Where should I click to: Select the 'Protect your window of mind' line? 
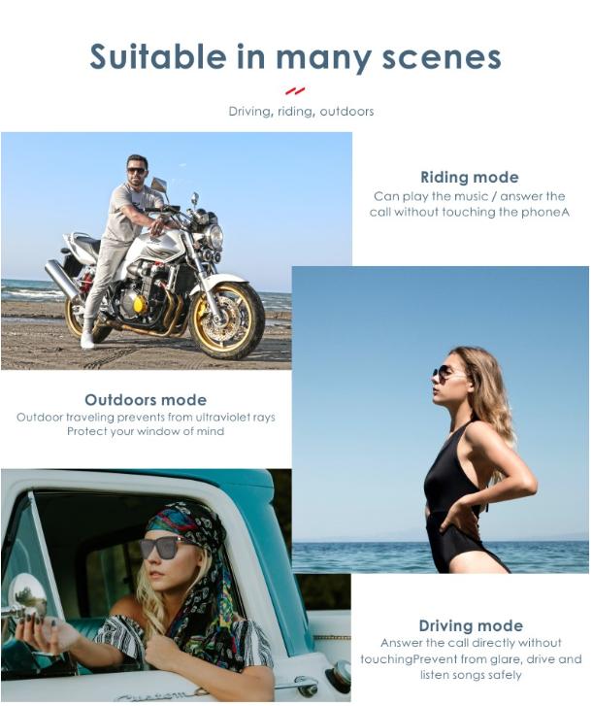146,431
